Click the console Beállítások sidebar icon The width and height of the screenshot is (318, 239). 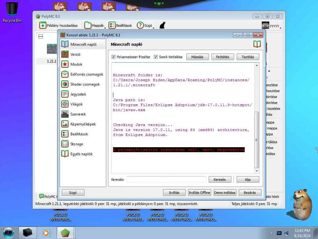click(x=65, y=134)
